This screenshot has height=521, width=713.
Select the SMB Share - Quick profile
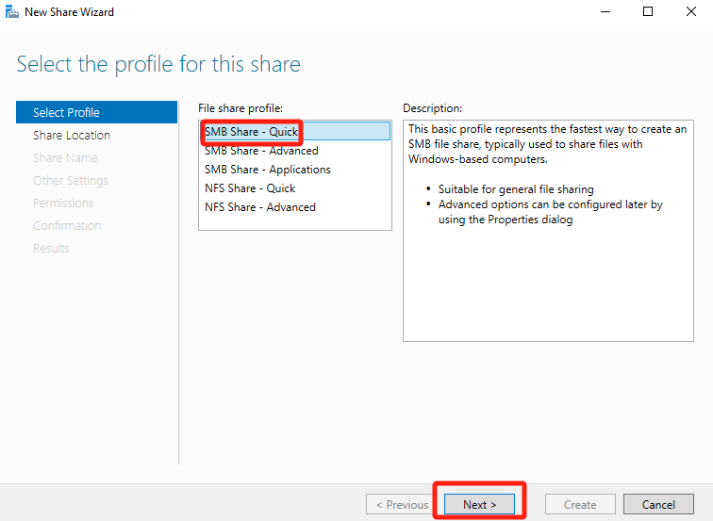coord(251,132)
